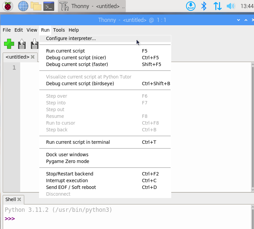The image size is (254, 229).
Task: Open the Help menu
Action: point(74,30)
